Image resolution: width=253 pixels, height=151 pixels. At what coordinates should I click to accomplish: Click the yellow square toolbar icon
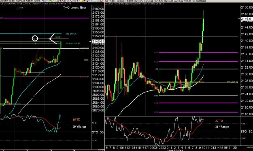81,1
